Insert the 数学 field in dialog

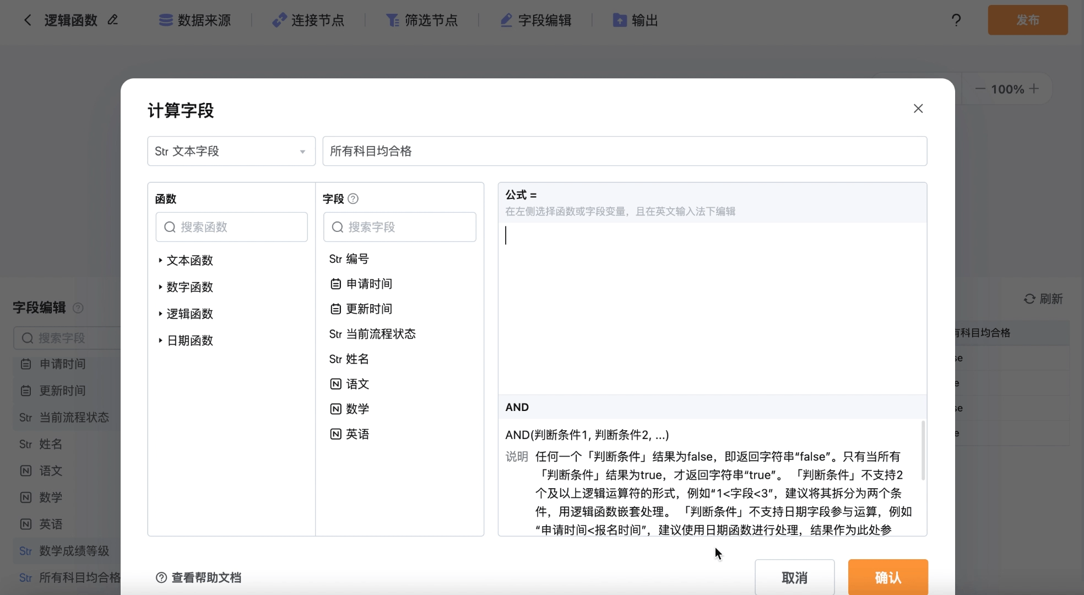(x=349, y=409)
